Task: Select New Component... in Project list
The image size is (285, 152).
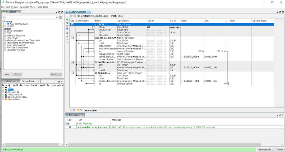Action: click(20, 24)
